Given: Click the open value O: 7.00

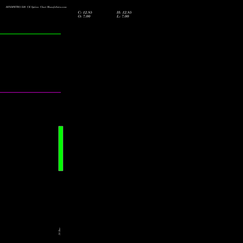Looking at the screenshot, I should pos(84,17).
